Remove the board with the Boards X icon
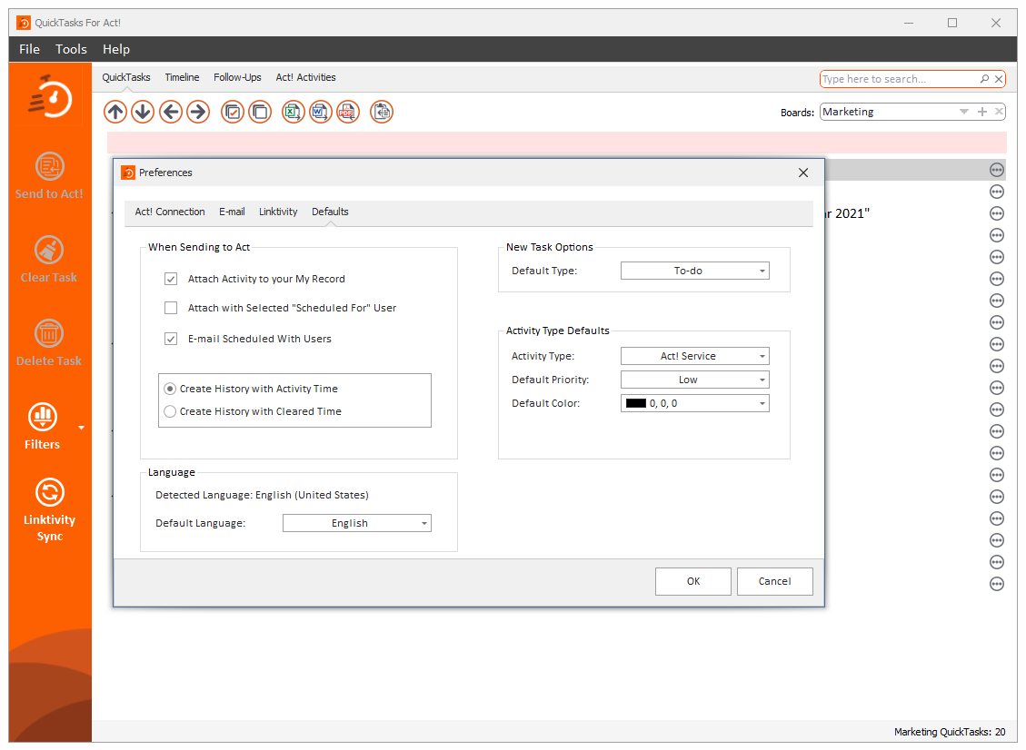Viewport: 1026px width, 750px height. (999, 112)
